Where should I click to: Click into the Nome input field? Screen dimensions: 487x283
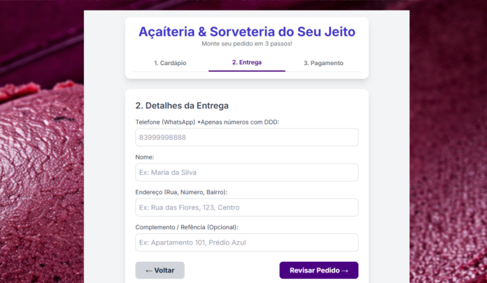pos(247,173)
